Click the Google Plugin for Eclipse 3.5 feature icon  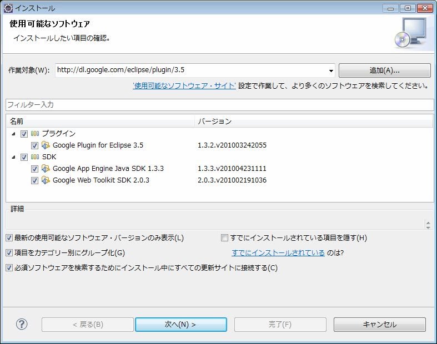[x=46, y=145]
